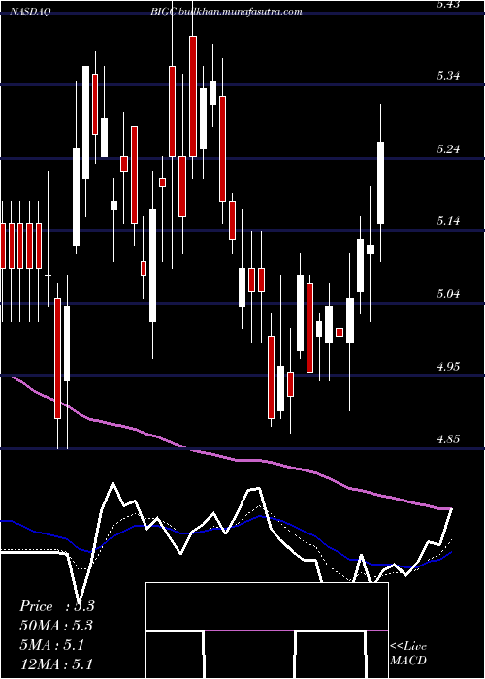Click the 5.34 price axis label
Viewport: 485px width, 679px height.
click(448, 76)
